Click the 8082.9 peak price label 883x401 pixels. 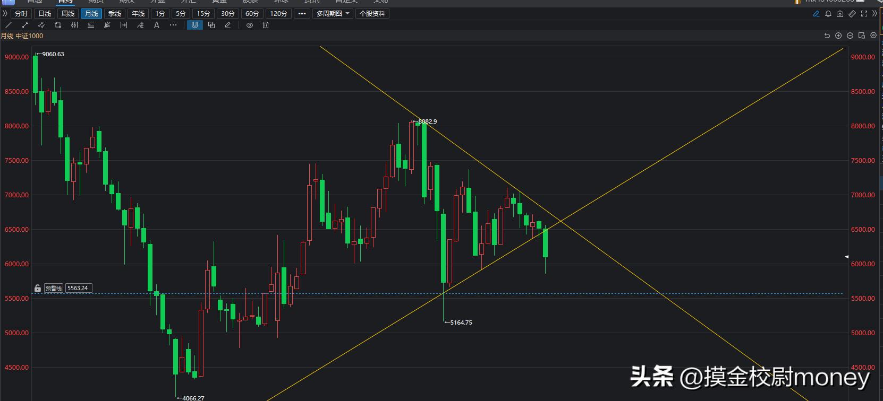tap(427, 121)
